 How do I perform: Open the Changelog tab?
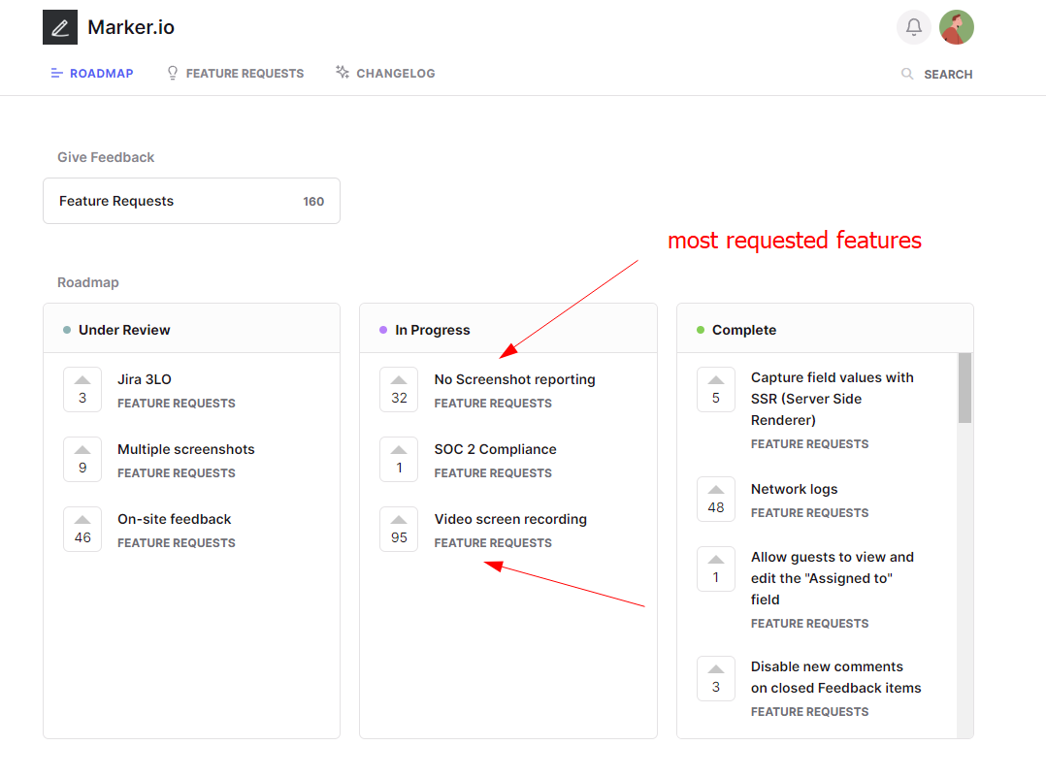point(385,74)
